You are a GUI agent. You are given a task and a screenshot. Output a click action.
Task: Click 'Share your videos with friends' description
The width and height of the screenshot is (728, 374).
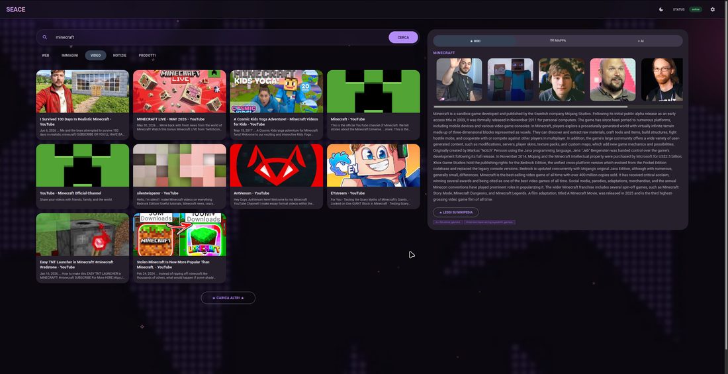point(76,200)
